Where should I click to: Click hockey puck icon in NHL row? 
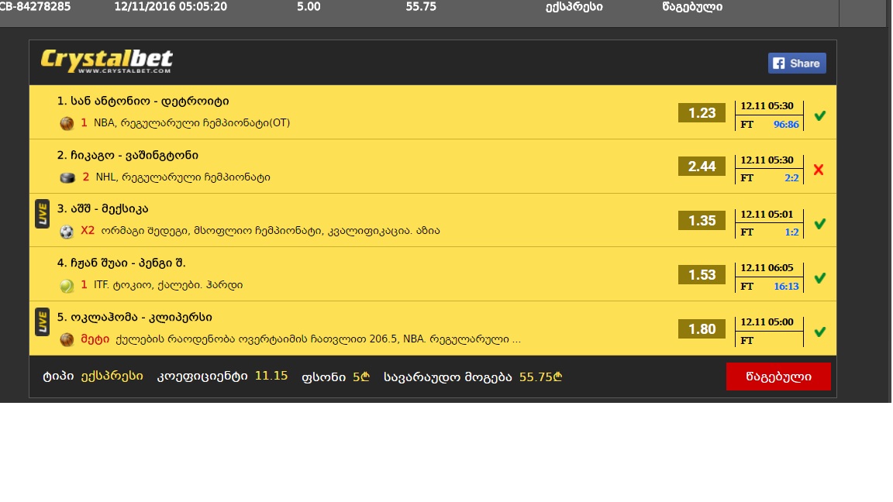[67, 177]
